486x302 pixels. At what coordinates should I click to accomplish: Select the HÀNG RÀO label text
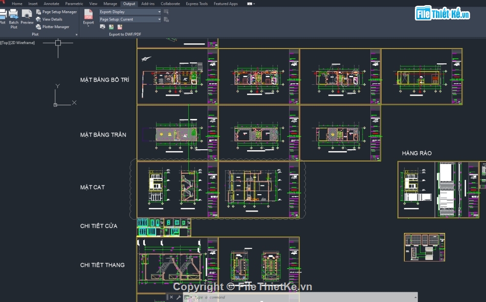point(416,153)
